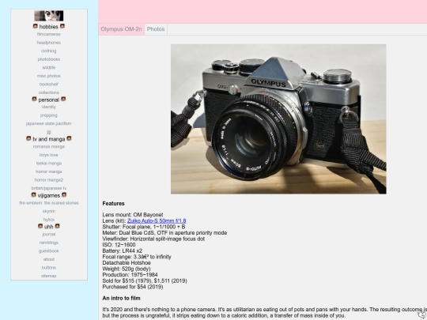Click the 'ISO: 12~1600' line

click(x=119, y=245)
